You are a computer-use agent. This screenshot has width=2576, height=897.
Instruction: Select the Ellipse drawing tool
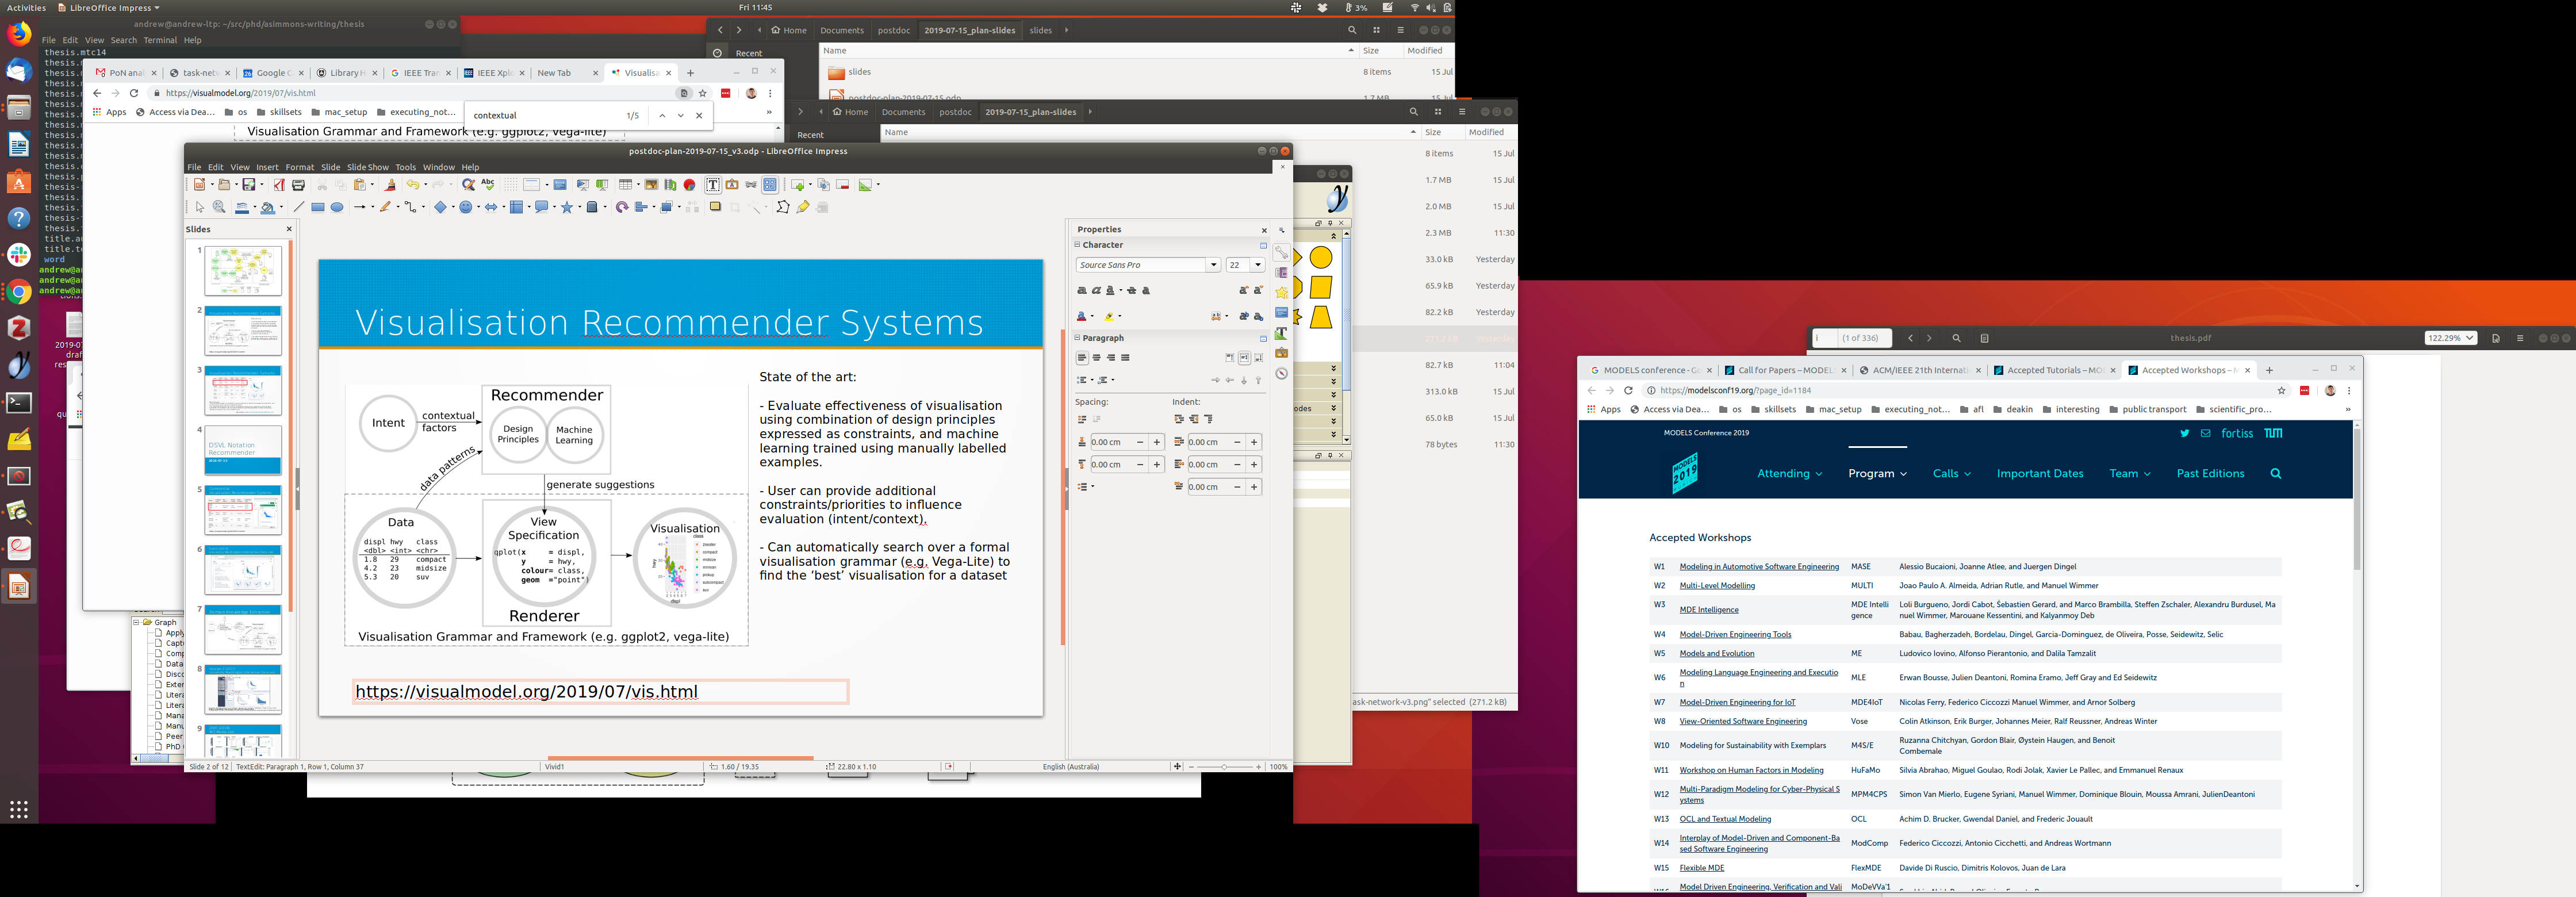[337, 207]
